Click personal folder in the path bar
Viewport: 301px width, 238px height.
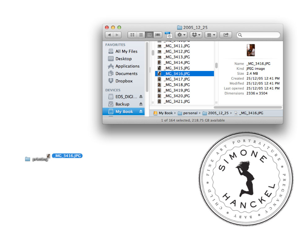[187, 113]
